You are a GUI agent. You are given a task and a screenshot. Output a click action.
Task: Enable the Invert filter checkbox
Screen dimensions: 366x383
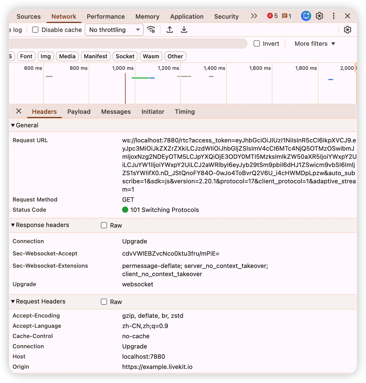tap(257, 44)
